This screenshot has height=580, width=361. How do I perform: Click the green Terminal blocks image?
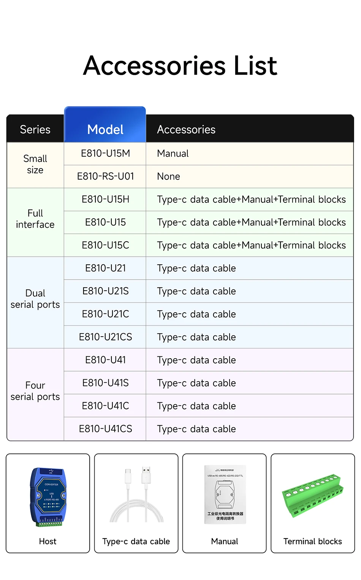(x=313, y=496)
